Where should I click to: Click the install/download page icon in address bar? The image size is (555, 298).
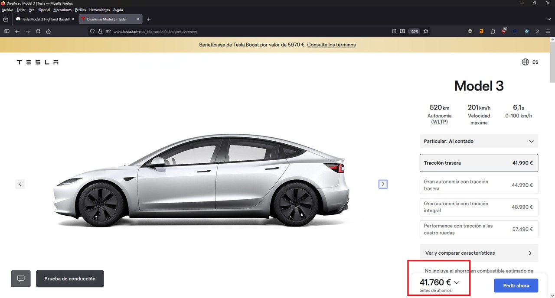402,31
